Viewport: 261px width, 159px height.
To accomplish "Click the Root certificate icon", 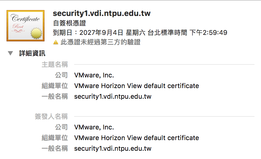I will (x=25, y=25).
